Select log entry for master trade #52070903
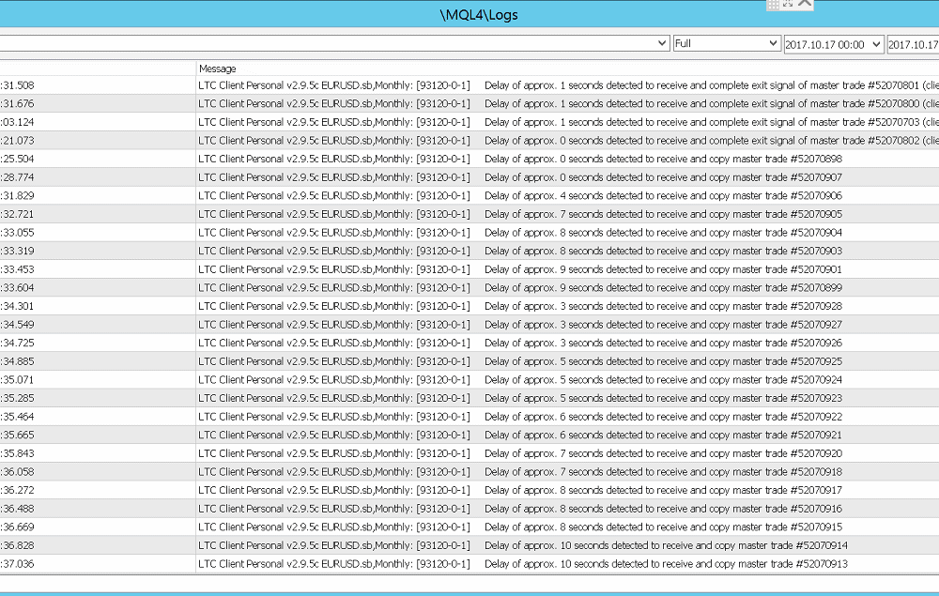Image resolution: width=939 pixels, height=596 pixels. pos(469,251)
